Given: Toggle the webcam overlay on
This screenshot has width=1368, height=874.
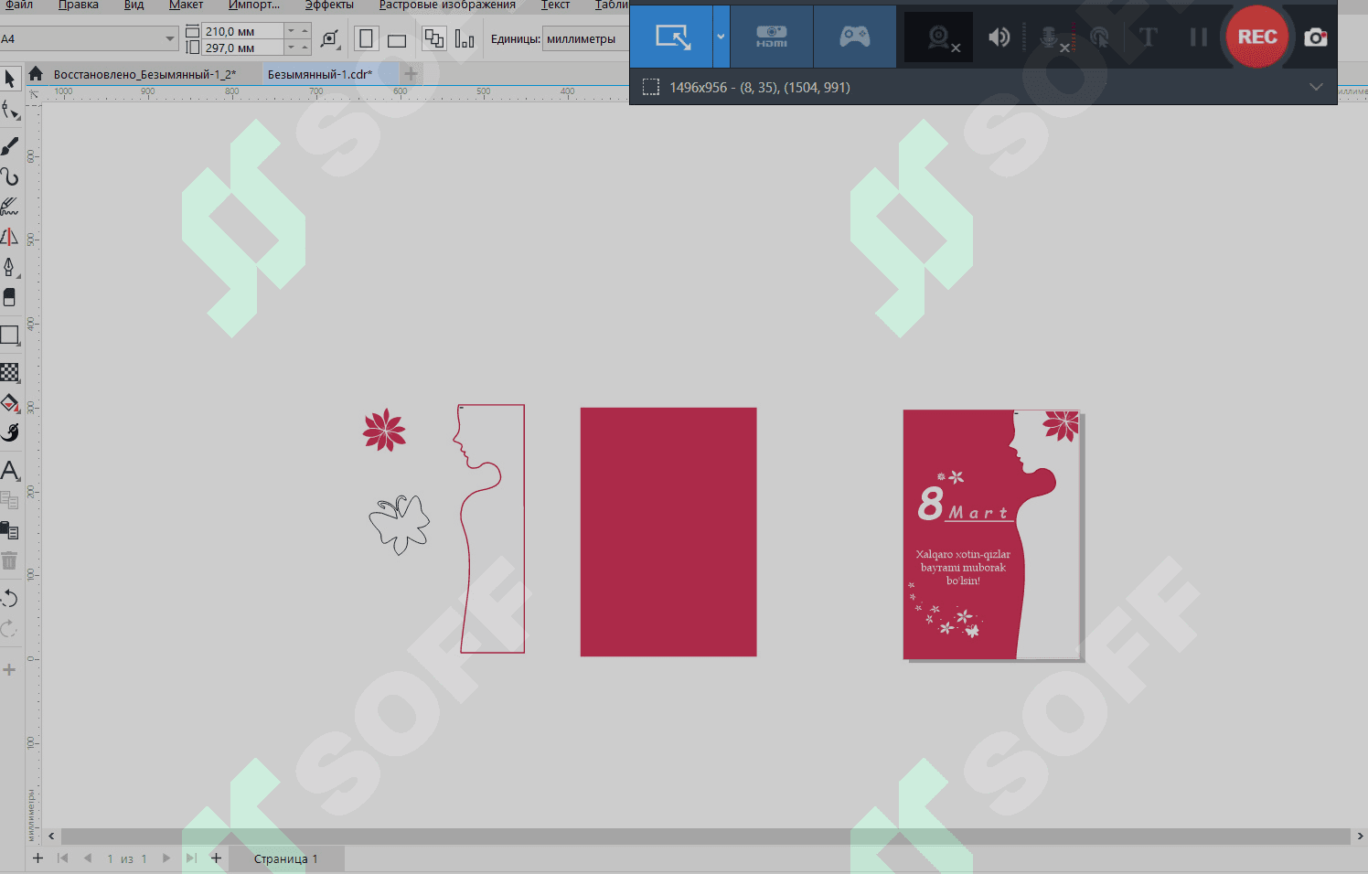Looking at the screenshot, I should (939, 37).
